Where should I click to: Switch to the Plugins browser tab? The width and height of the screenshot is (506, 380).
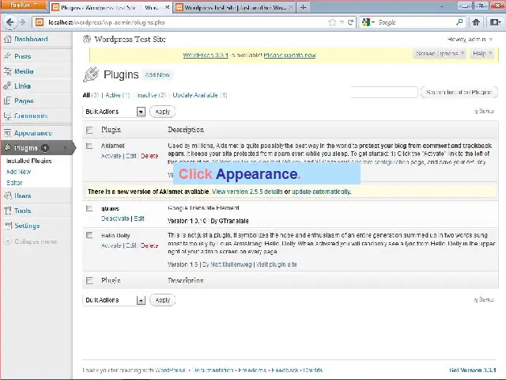coord(111,7)
